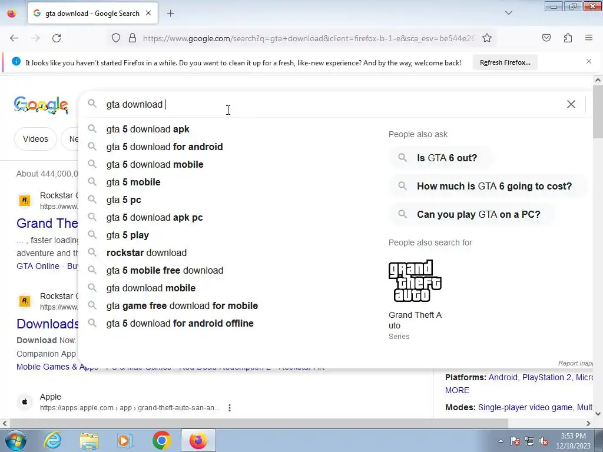
Task: Click the Google holiday logo
Action: coord(41,105)
